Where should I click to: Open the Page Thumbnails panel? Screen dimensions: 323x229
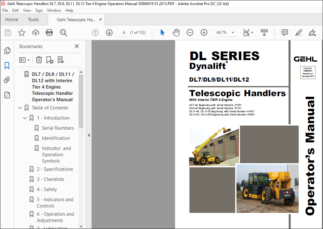tap(7, 51)
